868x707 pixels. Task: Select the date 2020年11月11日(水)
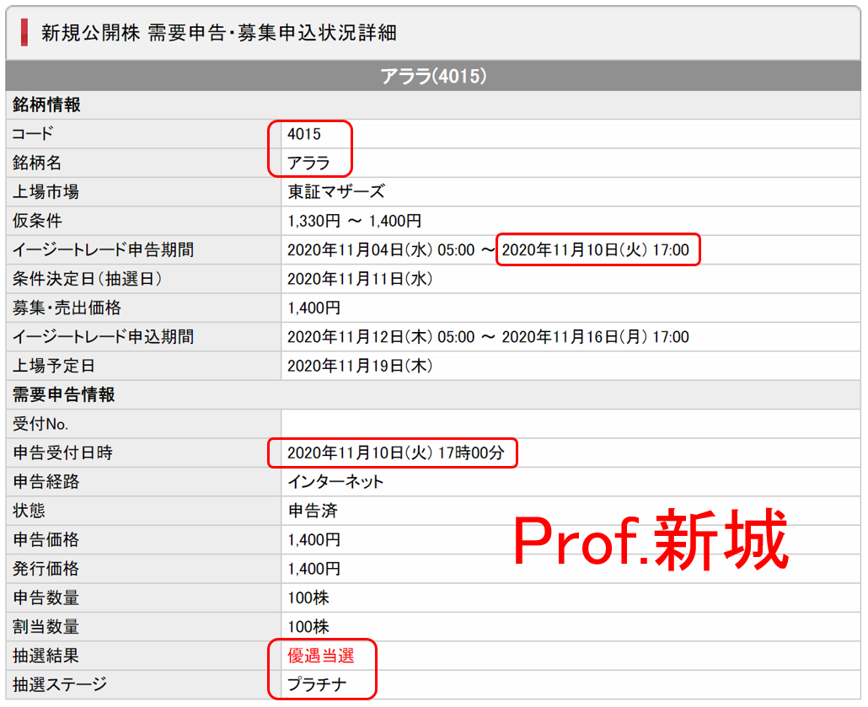tap(360, 278)
